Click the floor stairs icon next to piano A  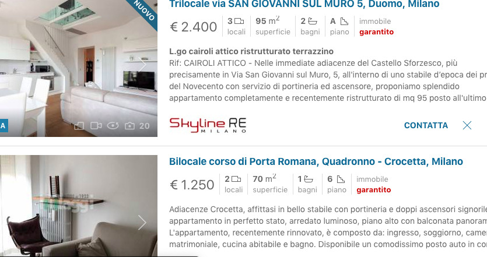pyautogui.click(x=344, y=22)
